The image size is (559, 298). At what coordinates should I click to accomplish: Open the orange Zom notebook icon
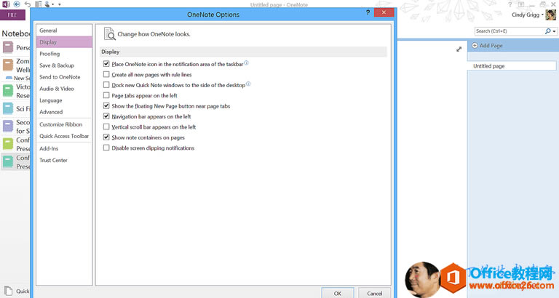click(x=8, y=65)
